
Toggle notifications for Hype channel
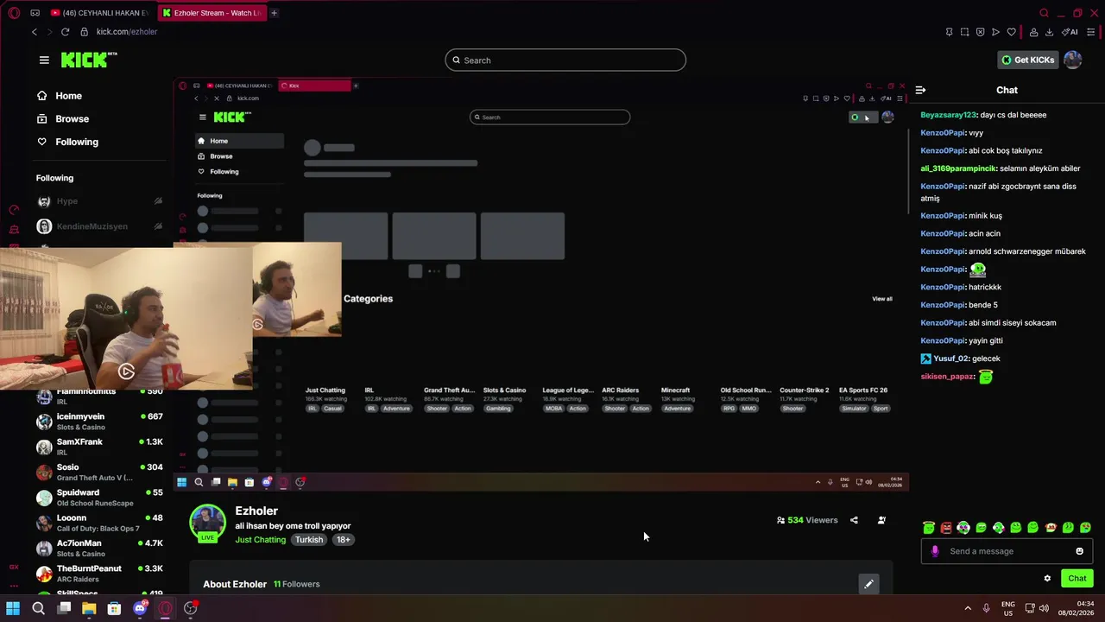coord(158,201)
